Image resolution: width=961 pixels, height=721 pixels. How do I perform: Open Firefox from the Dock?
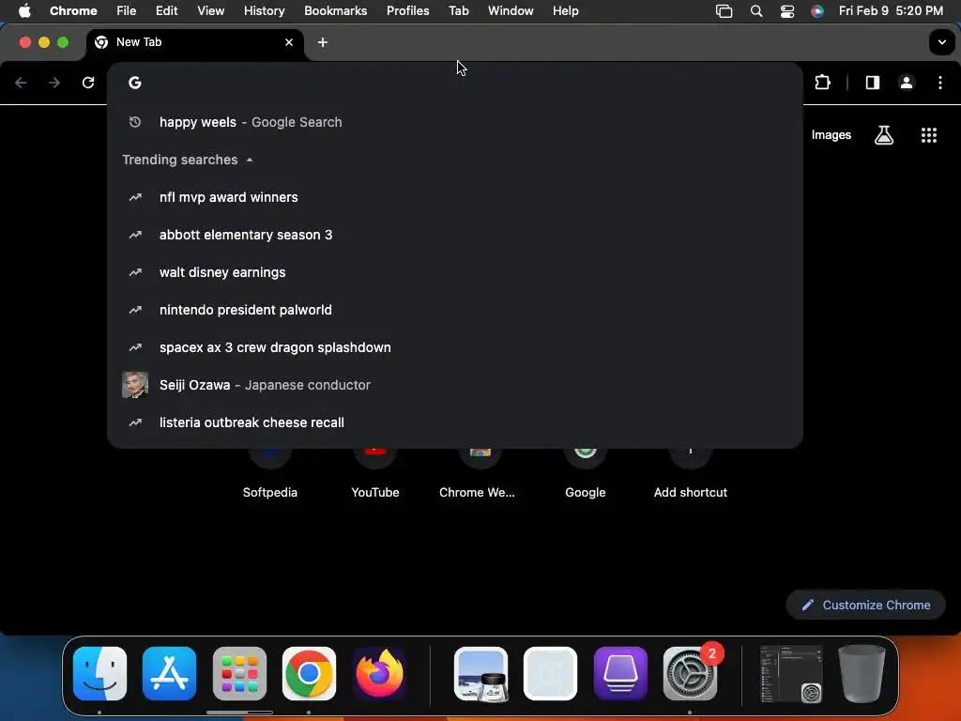[x=379, y=673]
